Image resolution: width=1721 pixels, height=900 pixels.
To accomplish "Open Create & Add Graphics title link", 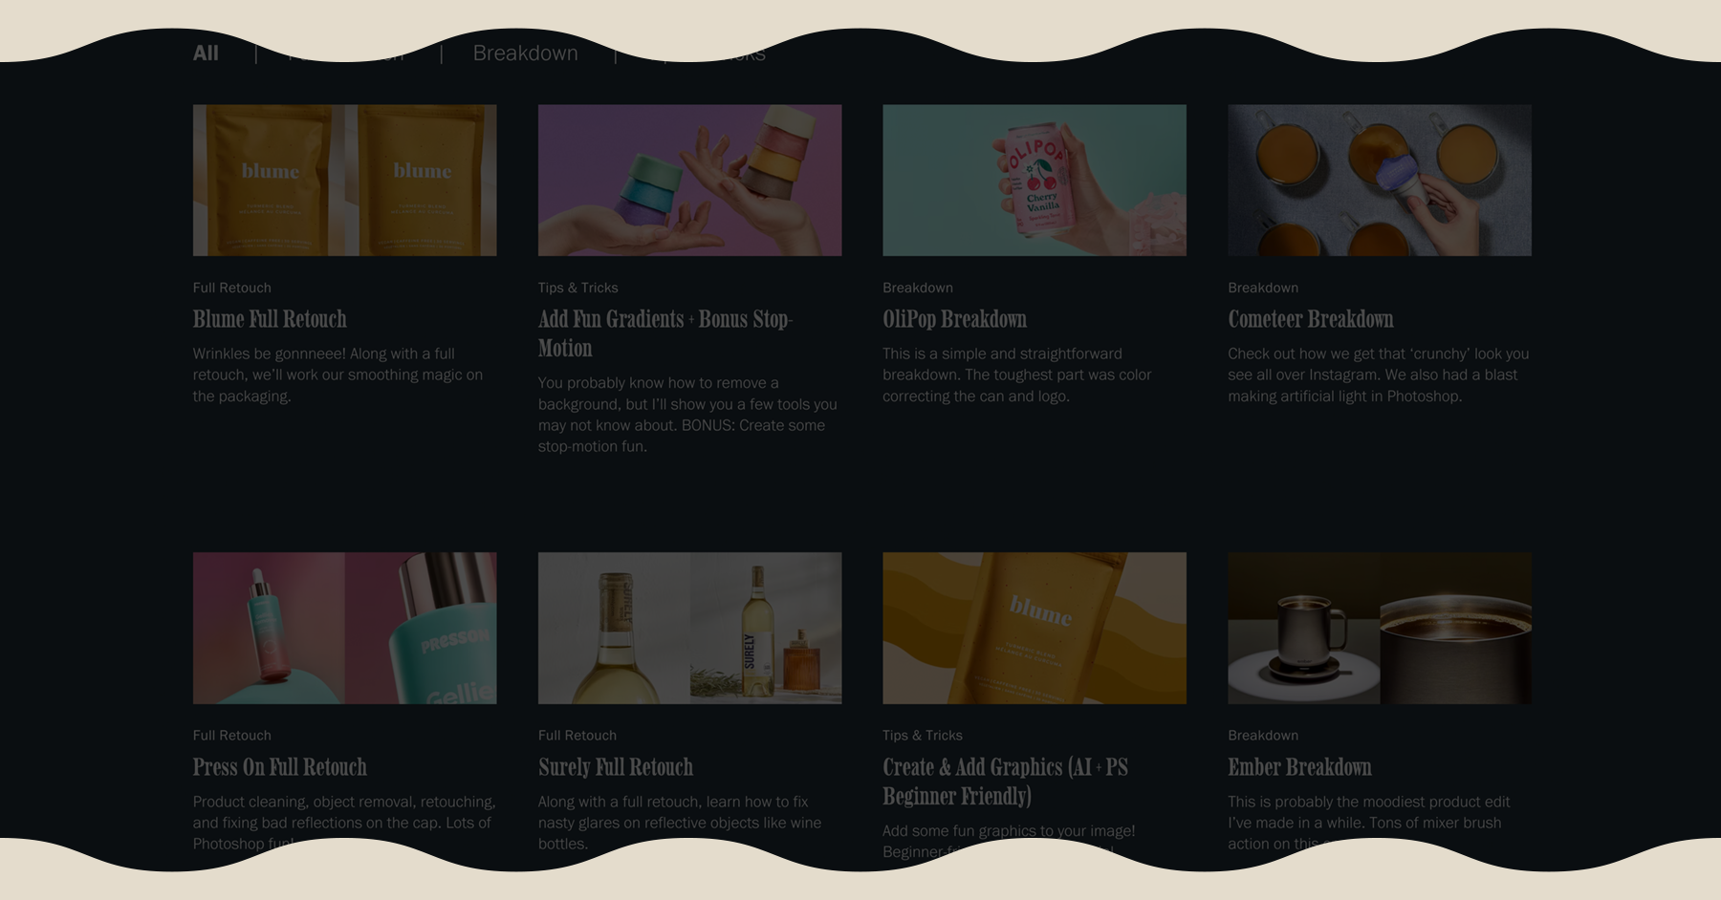I will [1005, 782].
